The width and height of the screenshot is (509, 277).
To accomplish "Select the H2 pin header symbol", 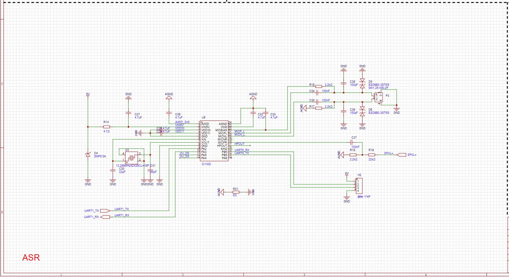I will click(359, 186).
